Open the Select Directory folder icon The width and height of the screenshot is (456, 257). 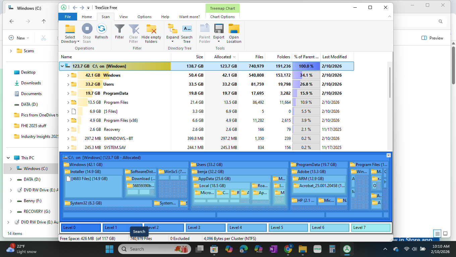click(70, 29)
